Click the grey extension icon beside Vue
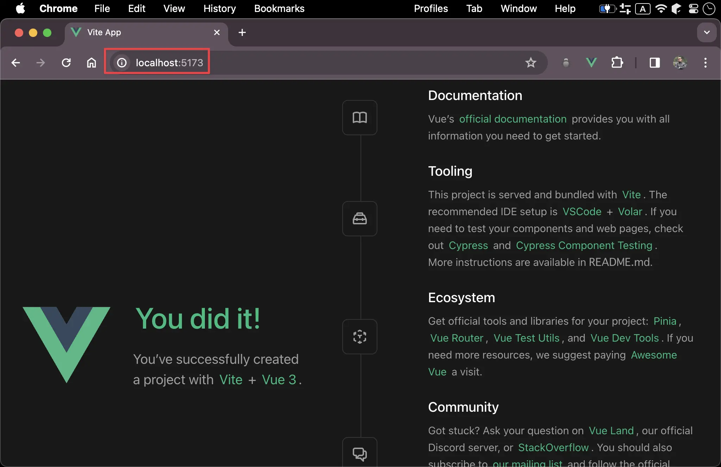The height and width of the screenshot is (467, 721). [x=566, y=63]
